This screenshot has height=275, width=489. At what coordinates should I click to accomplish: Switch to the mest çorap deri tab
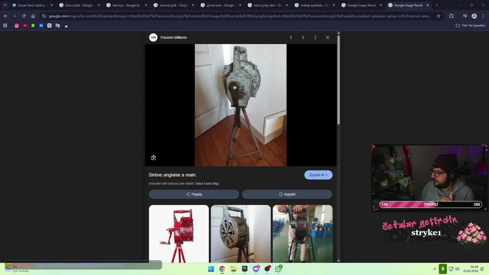(267, 5)
